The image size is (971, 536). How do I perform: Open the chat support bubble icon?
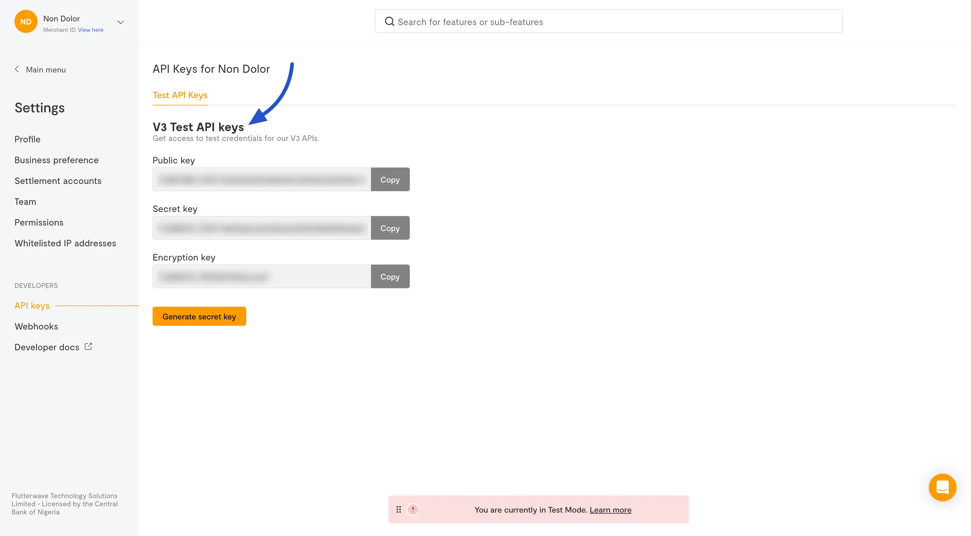click(942, 487)
